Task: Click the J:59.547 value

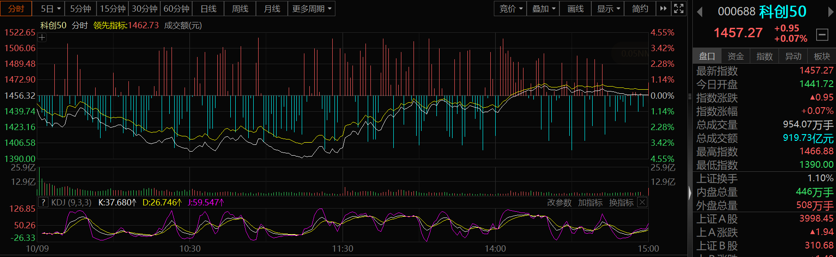Action: click(206, 202)
